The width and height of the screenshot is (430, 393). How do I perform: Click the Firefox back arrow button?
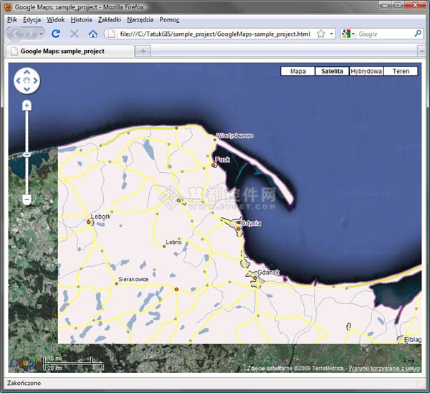coord(14,34)
